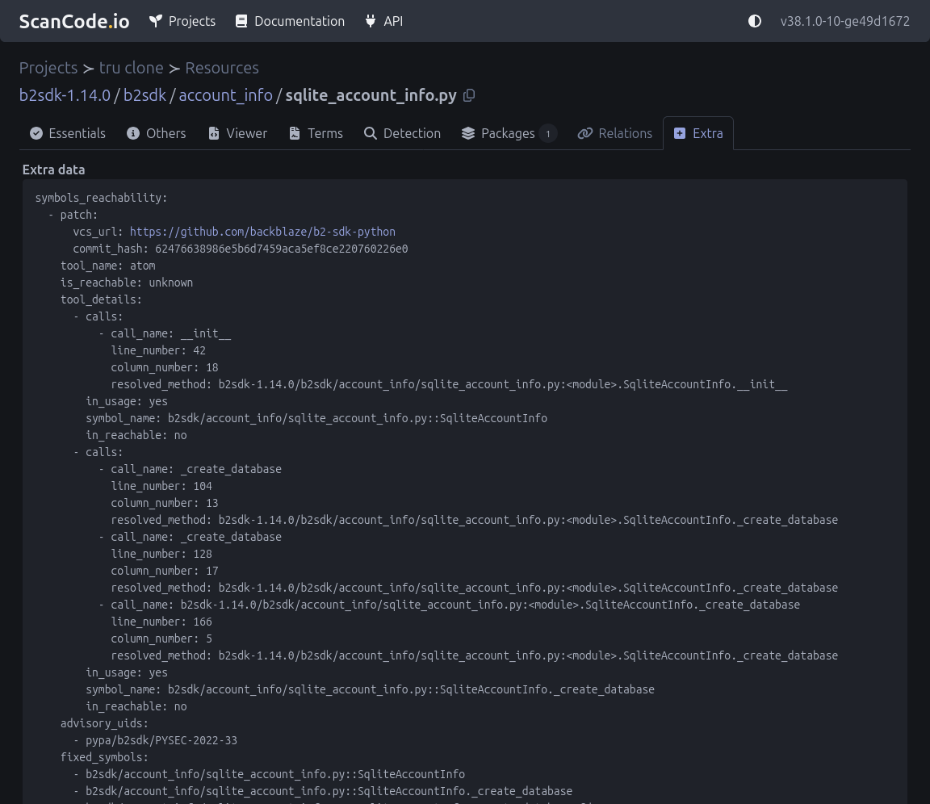930x804 pixels.
Task: Select the Extra tab
Action: pos(698,133)
